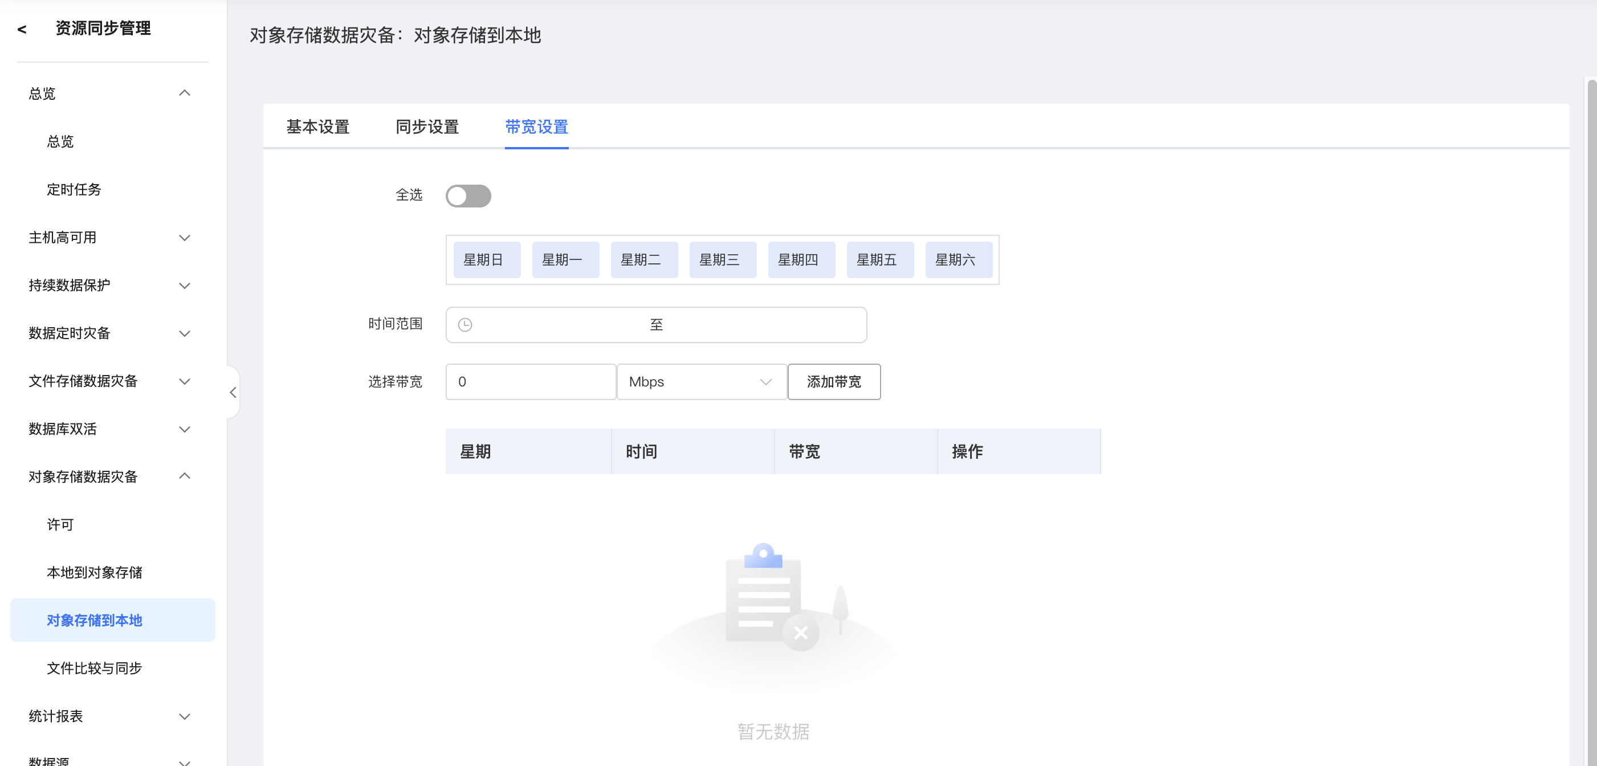Toggle the 全选 switch on
Viewport: 1597px width, 766px height.
tap(468, 196)
